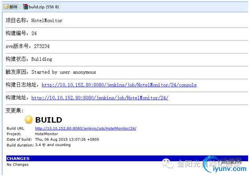Click the date of build value
Image resolution: width=249 pixels, height=176 pixels.
pyautogui.click(x=67, y=139)
